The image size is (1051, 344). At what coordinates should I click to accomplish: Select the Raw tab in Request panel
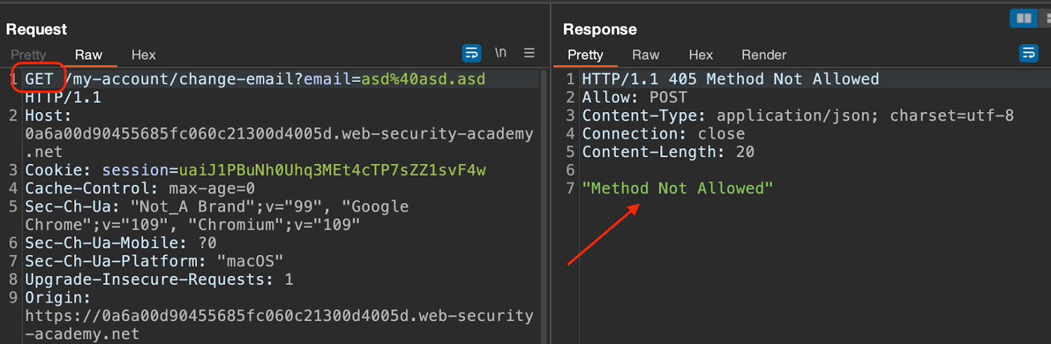(89, 55)
